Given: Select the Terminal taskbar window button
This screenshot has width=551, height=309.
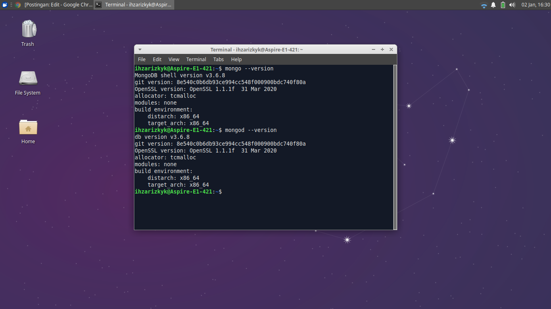Looking at the screenshot, I should 134,5.
